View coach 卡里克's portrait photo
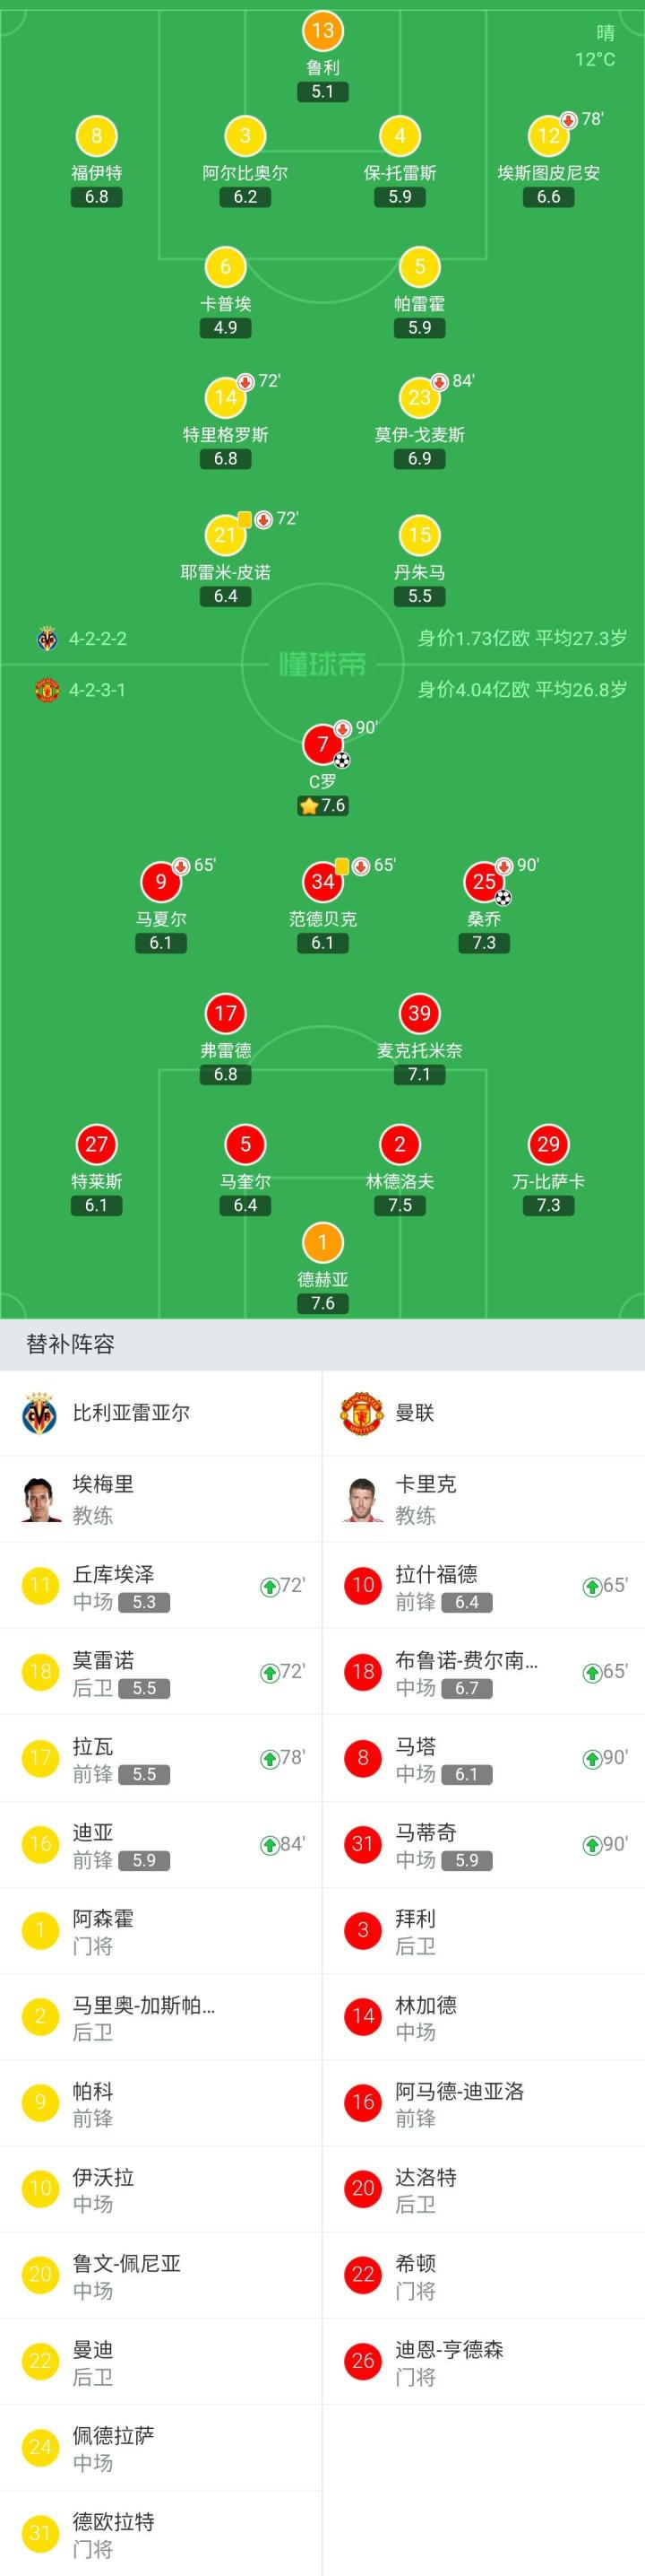The width and height of the screenshot is (645, 2576). [x=363, y=1499]
